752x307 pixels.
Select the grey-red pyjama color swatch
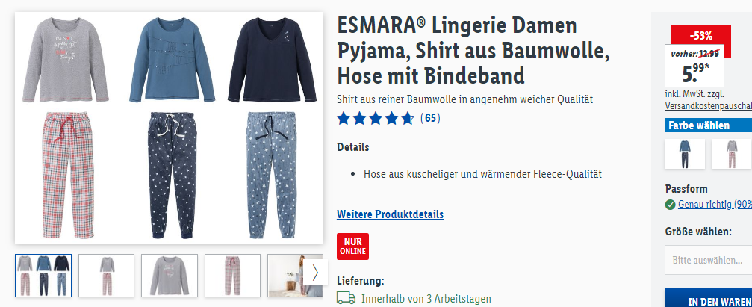tap(731, 154)
